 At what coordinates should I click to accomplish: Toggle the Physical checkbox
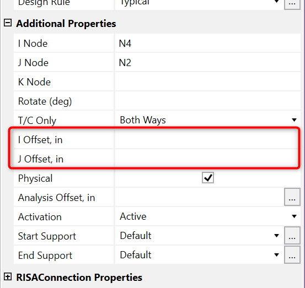(208, 177)
